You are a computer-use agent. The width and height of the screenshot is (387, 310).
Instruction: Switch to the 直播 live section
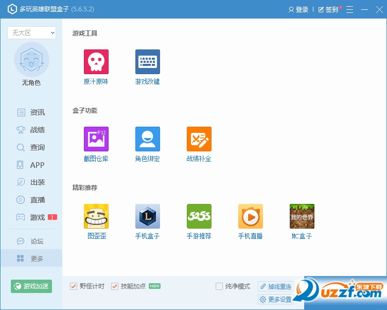(31, 200)
